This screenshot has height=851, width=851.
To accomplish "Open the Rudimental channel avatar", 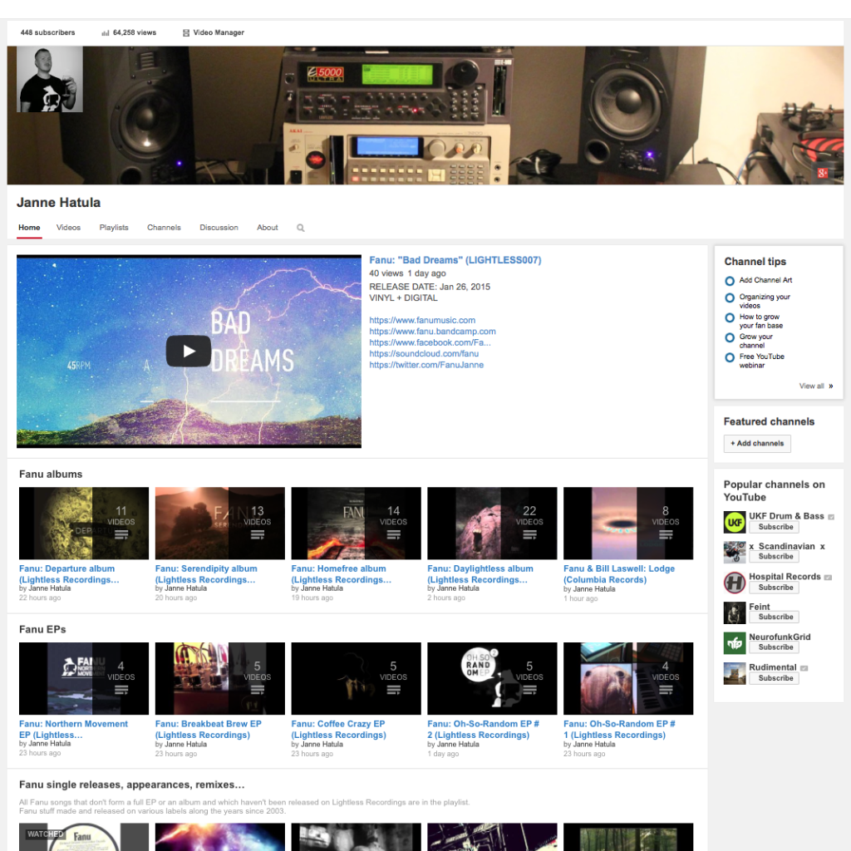I will [x=735, y=673].
